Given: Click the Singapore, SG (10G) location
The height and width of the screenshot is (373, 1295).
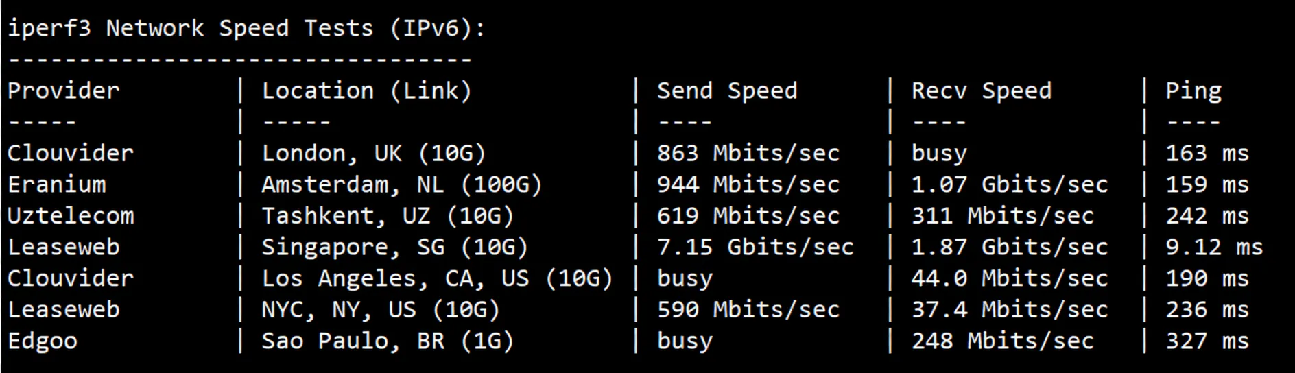Looking at the screenshot, I should [394, 248].
